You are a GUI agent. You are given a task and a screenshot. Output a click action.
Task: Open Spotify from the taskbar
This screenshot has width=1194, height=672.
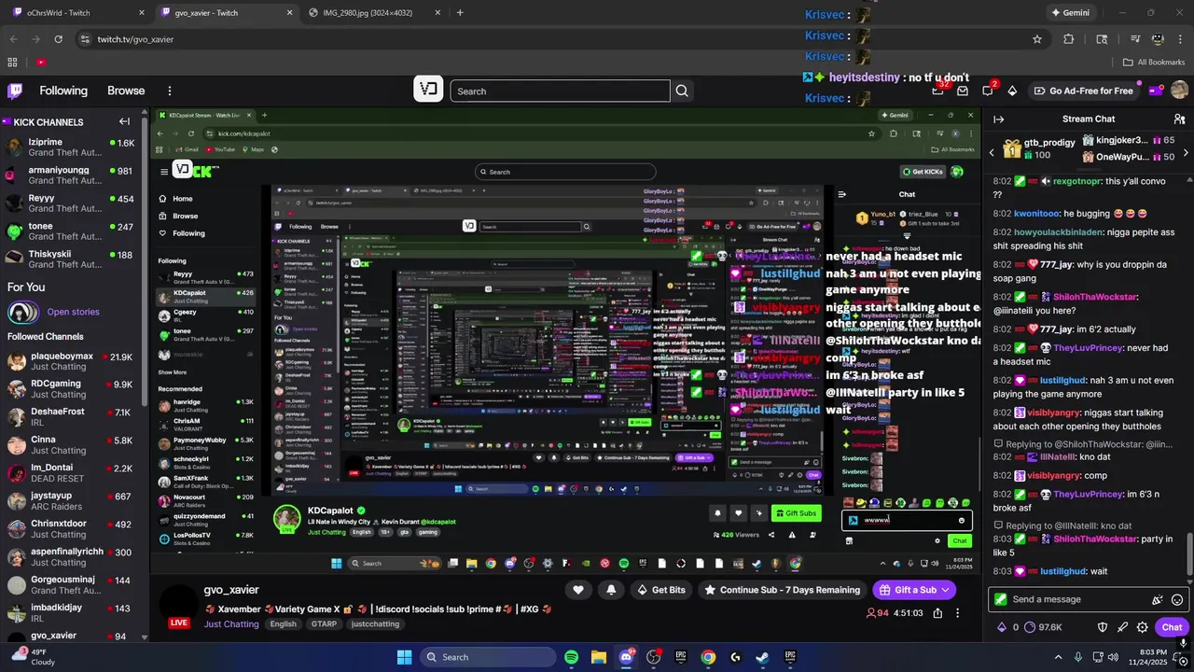[x=571, y=657]
